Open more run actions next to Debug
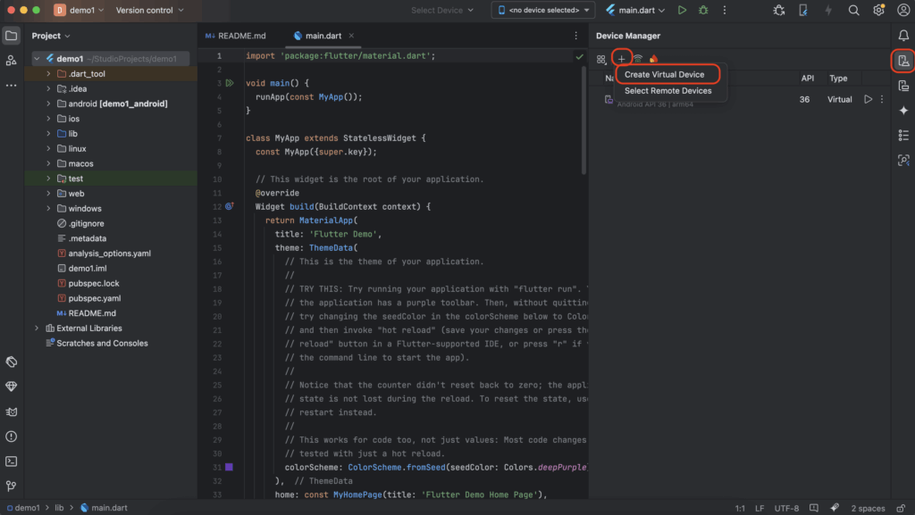Viewport: 915px width, 515px height. click(x=724, y=10)
